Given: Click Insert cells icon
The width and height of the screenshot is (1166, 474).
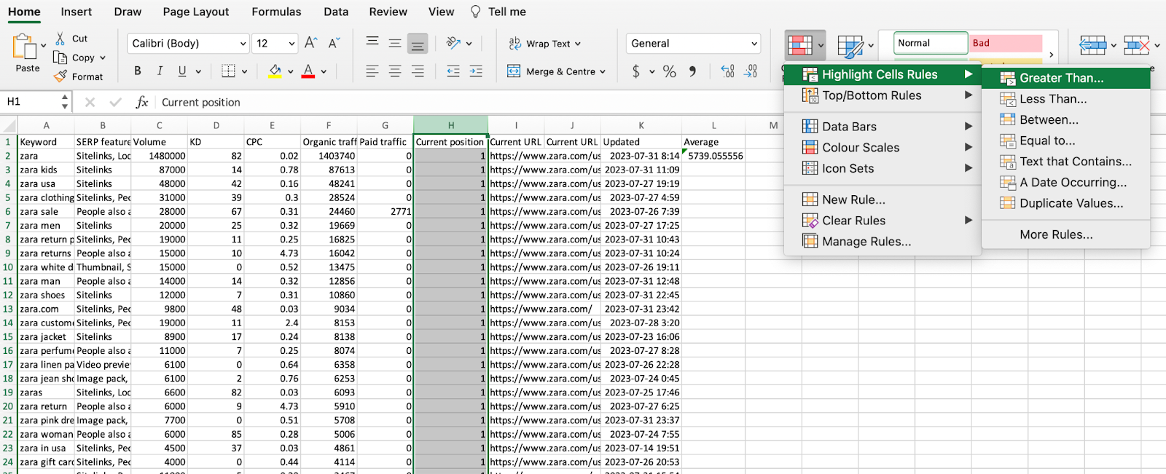Looking at the screenshot, I should pos(1092,46).
